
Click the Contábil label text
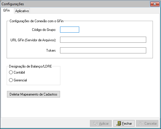19,72
